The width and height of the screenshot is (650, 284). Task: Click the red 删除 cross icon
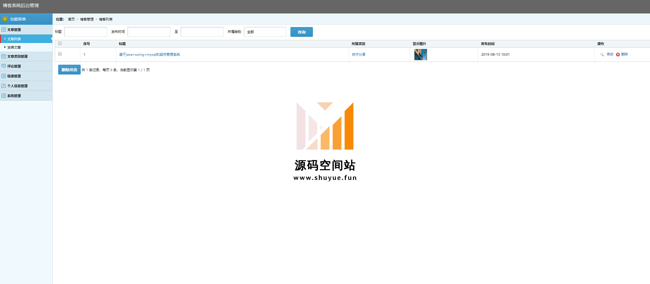click(x=618, y=55)
